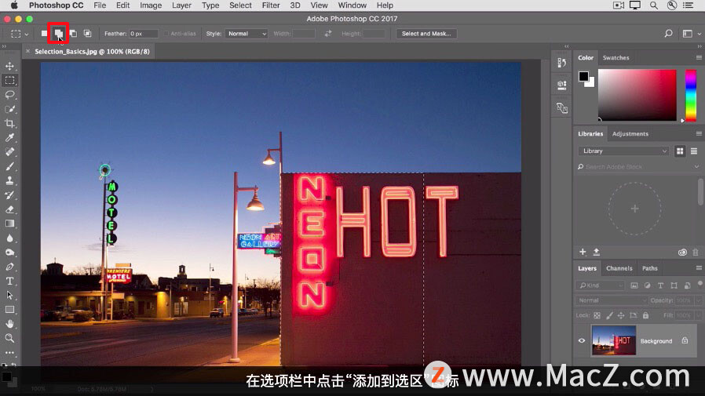Viewport: 705px width, 396px height.
Task: Open the Filter menu
Action: click(x=271, y=5)
